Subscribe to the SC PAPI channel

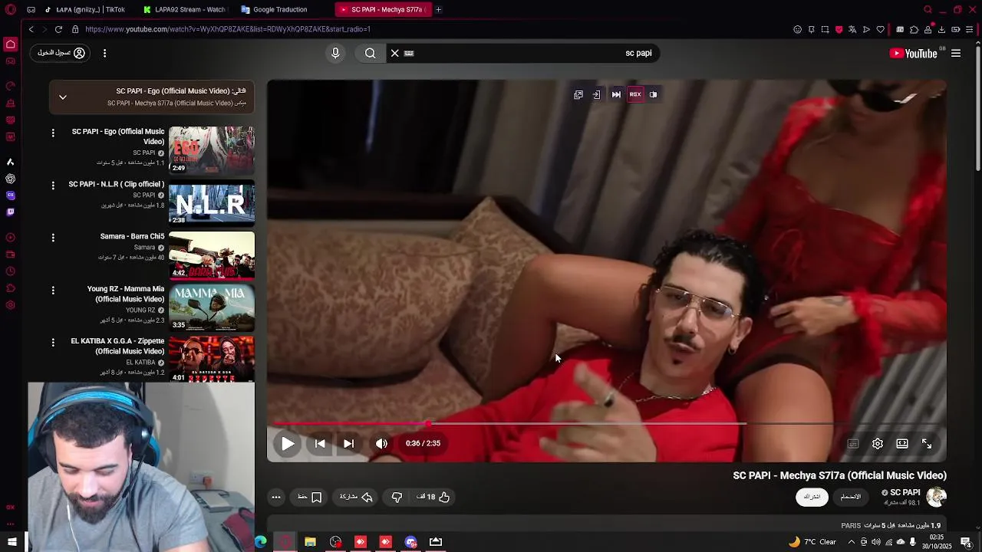click(812, 497)
